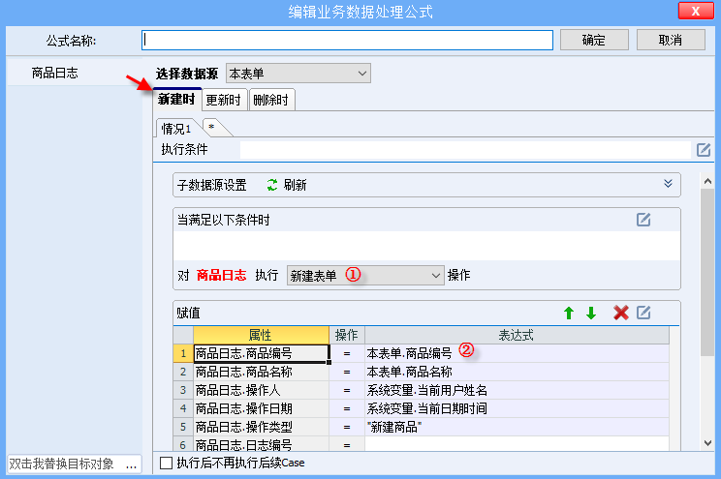
Task: Click the * tab to add a case
Action: point(212,127)
